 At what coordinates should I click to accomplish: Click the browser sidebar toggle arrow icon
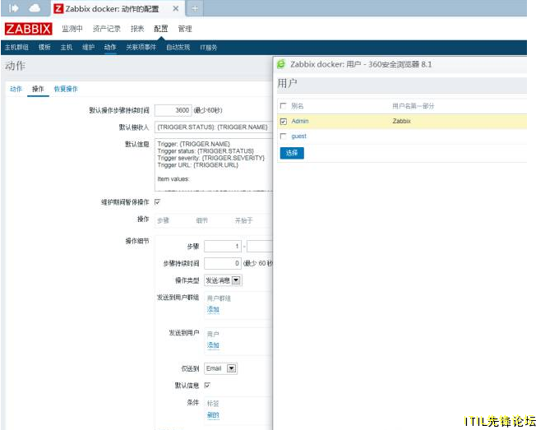click(x=14, y=8)
